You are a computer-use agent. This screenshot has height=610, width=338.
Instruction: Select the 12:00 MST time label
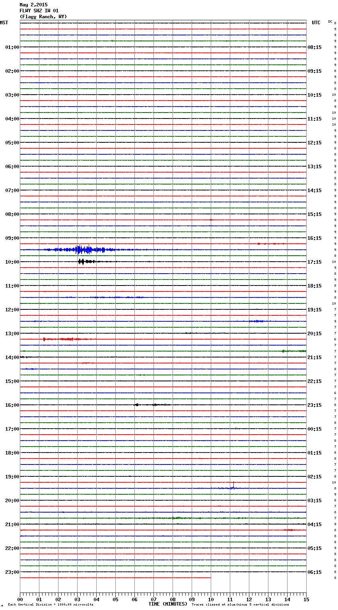(12, 310)
